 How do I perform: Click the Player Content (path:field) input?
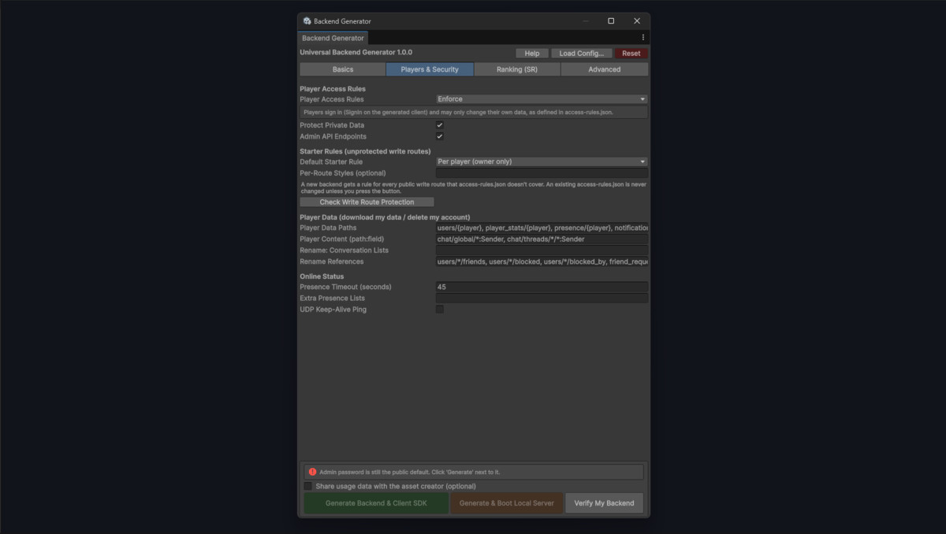coord(542,239)
